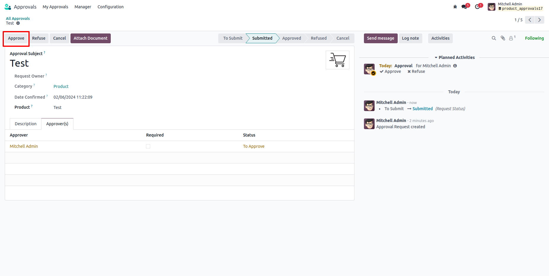Select the To Submit status stage
The width and height of the screenshot is (549, 276).
(233, 38)
